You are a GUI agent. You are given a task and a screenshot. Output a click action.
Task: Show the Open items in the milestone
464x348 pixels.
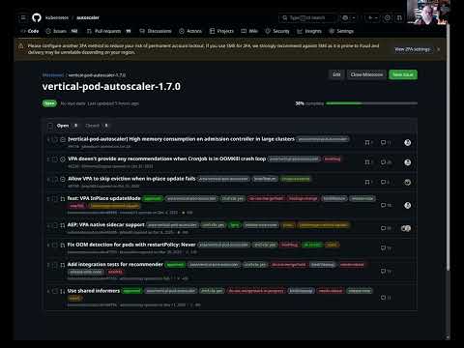[67, 126]
